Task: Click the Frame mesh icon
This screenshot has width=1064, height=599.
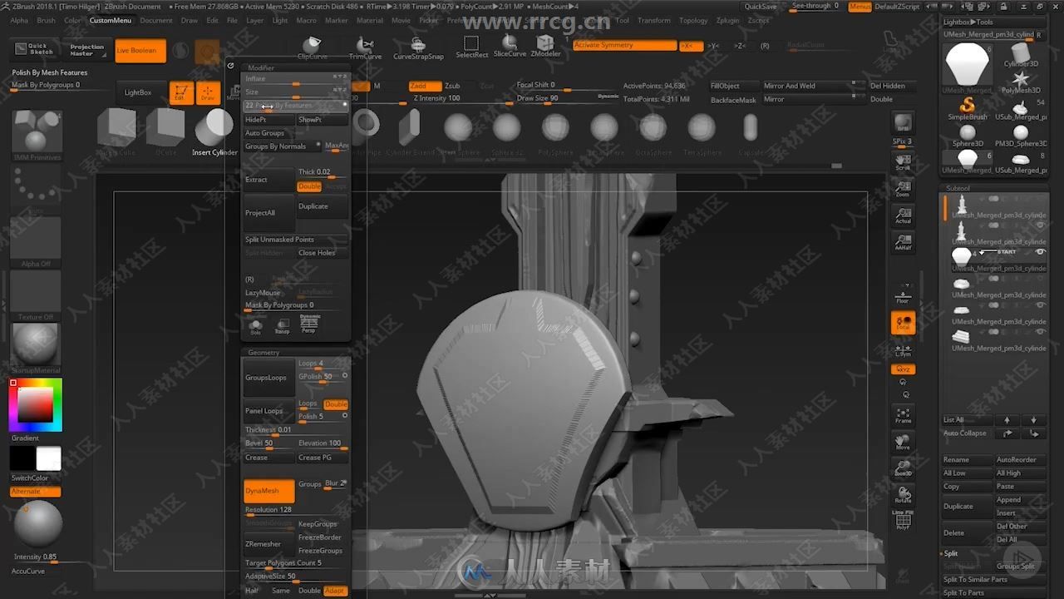Action: (x=903, y=414)
